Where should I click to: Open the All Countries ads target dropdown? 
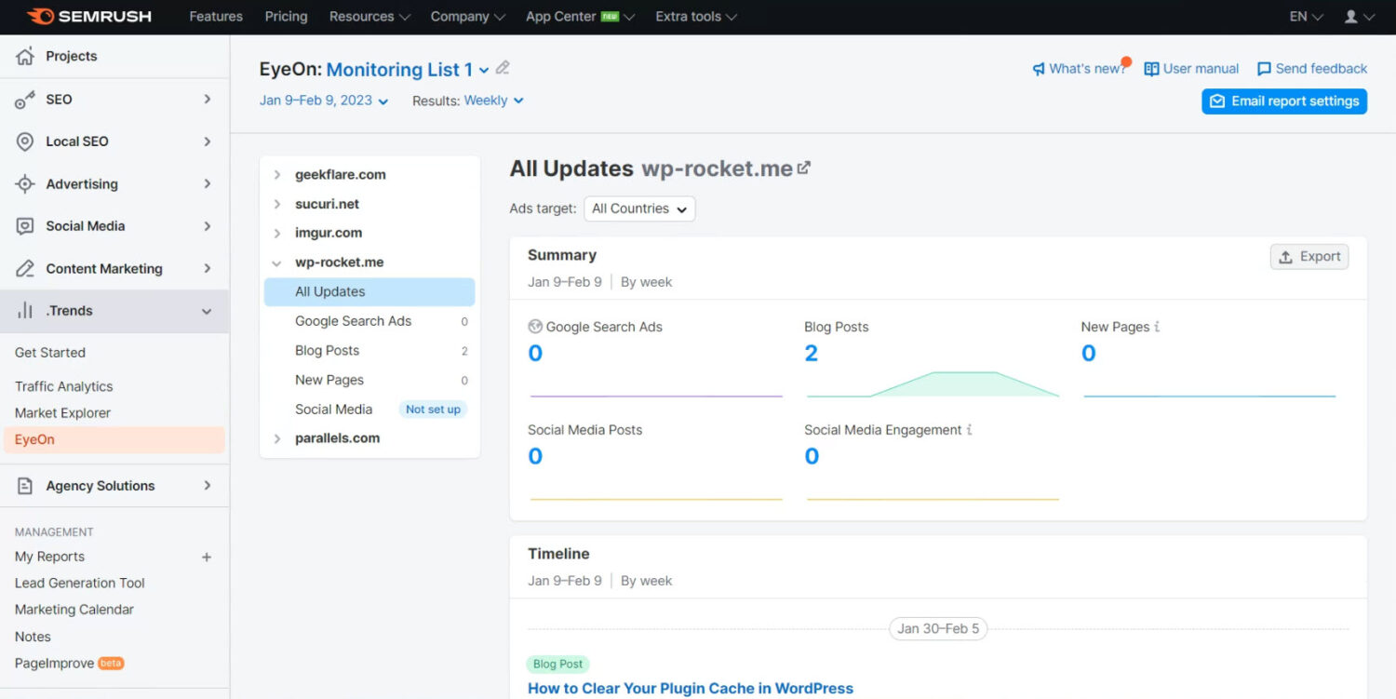639,208
